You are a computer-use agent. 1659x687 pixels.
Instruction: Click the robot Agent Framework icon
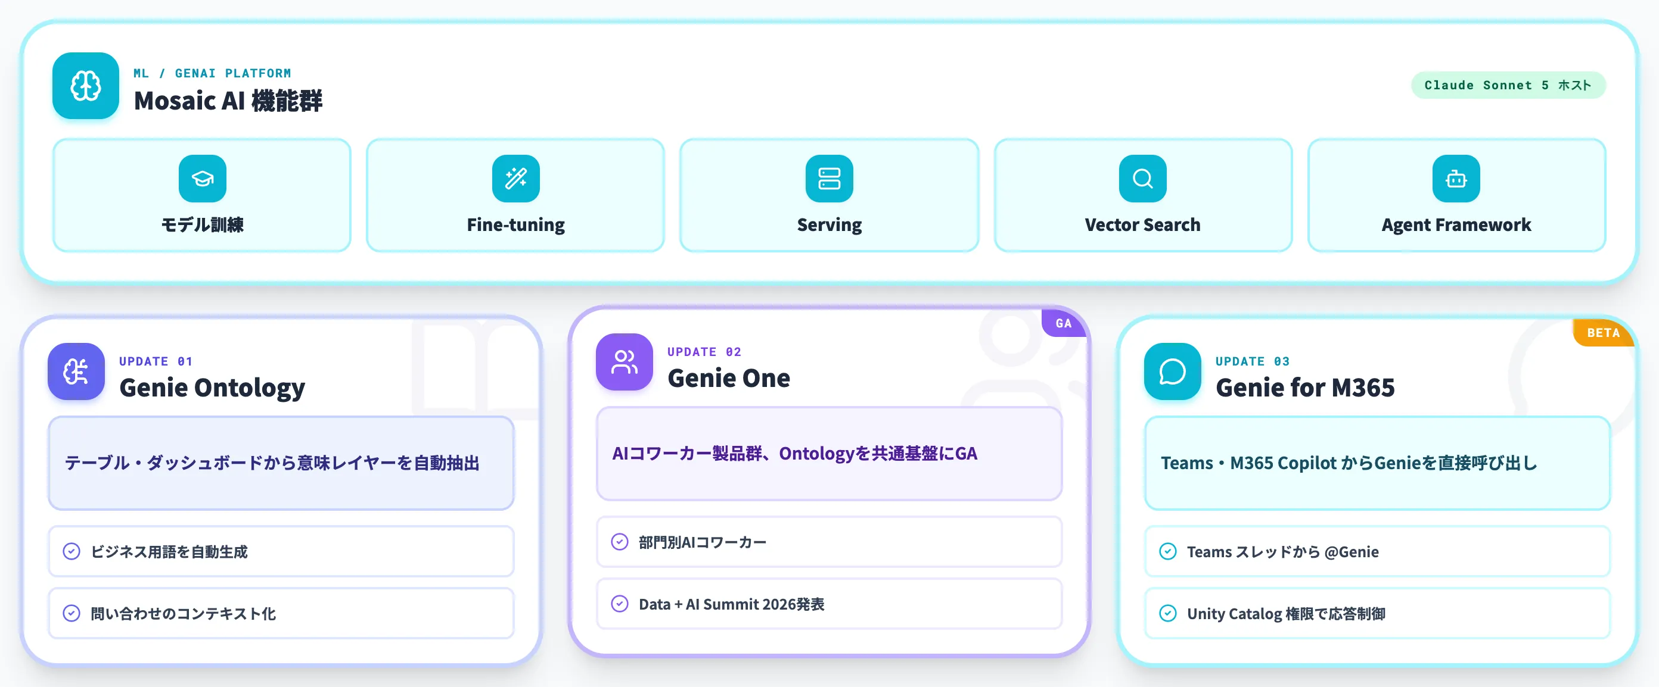point(1455,178)
